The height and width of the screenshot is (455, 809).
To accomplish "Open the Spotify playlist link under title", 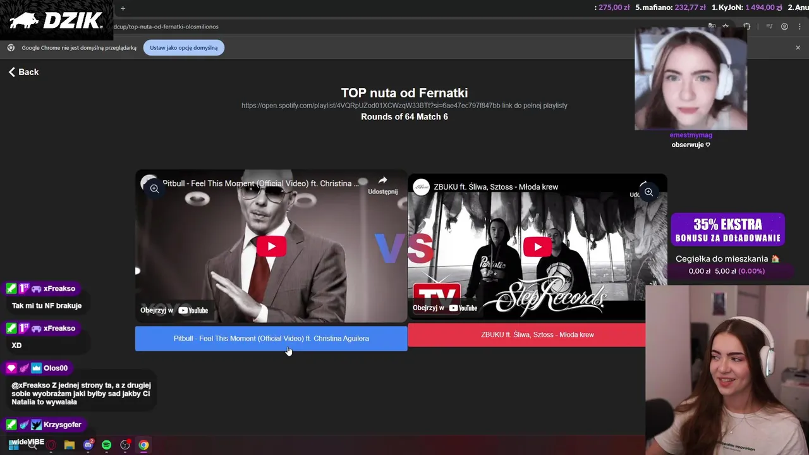I will pyautogui.click(x=404, y=106).
